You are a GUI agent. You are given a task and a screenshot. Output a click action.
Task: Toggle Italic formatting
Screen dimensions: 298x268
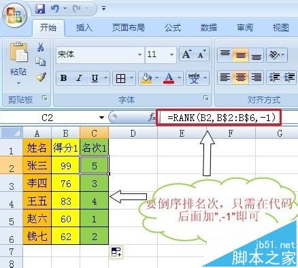click(x=79, y=78)
